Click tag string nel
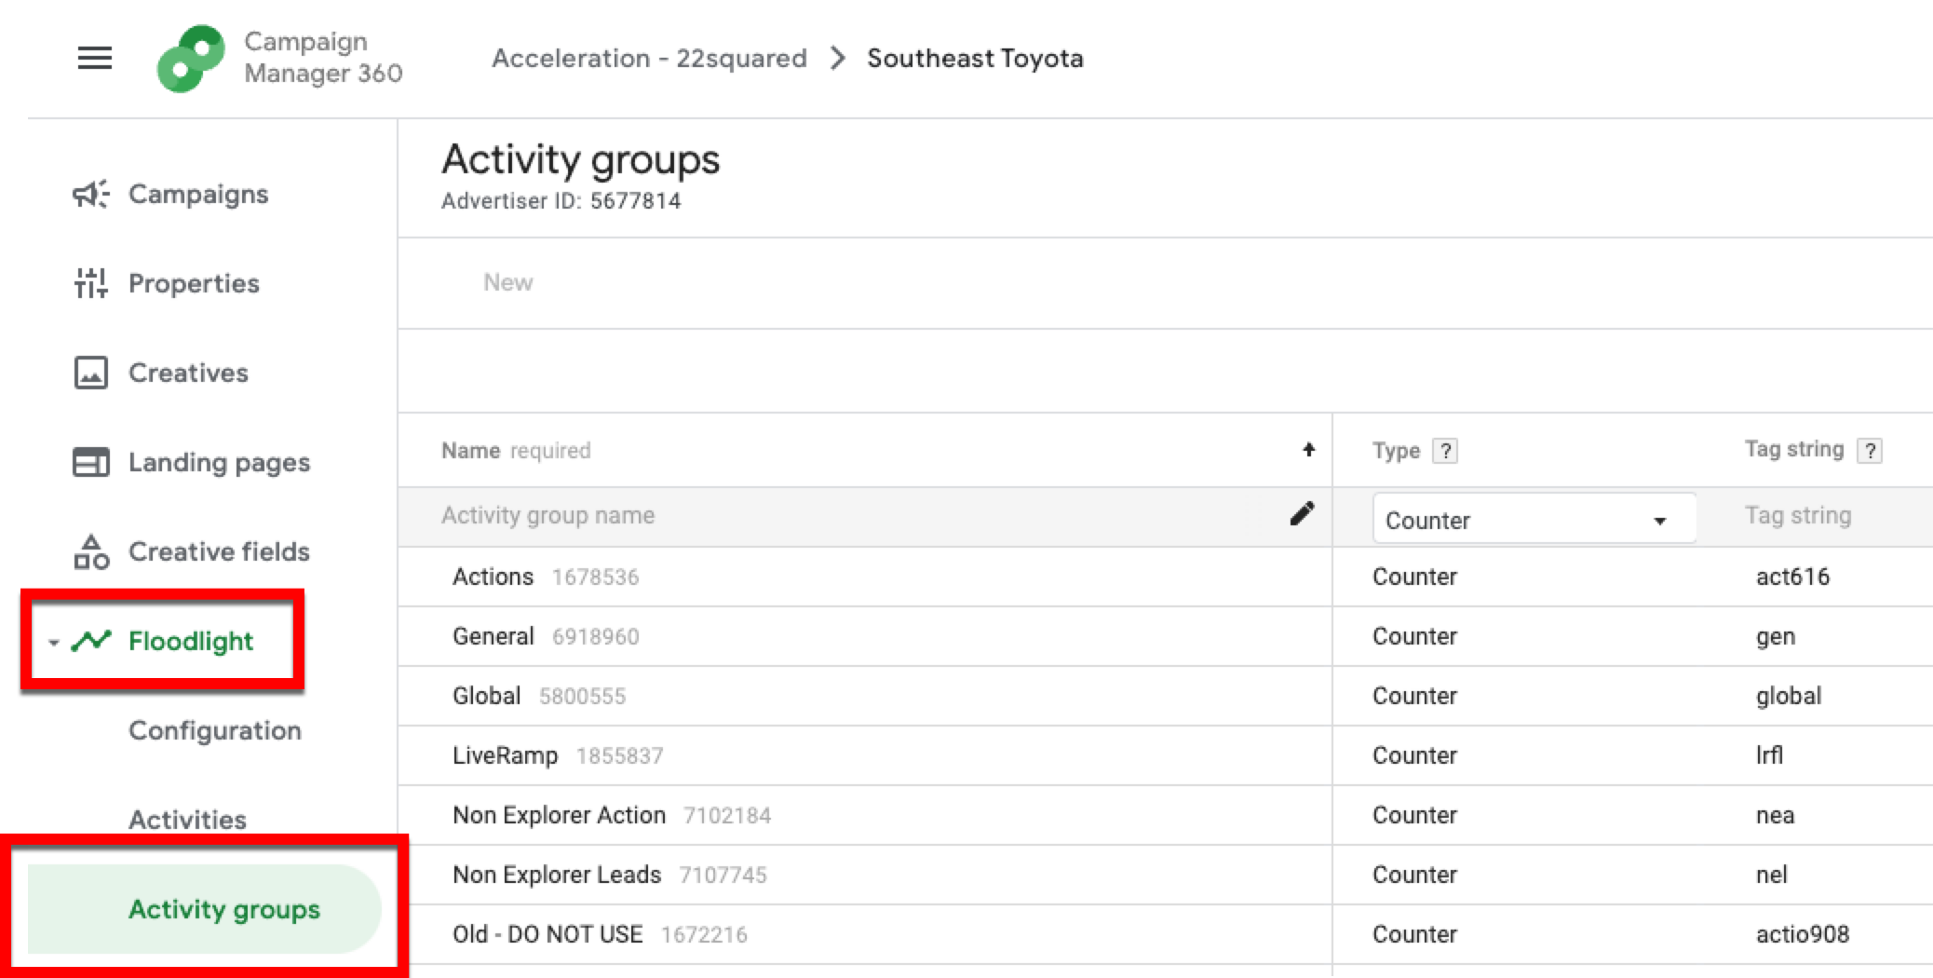Viewport: 1933px width, 978px height. [x=1772, y=875]
